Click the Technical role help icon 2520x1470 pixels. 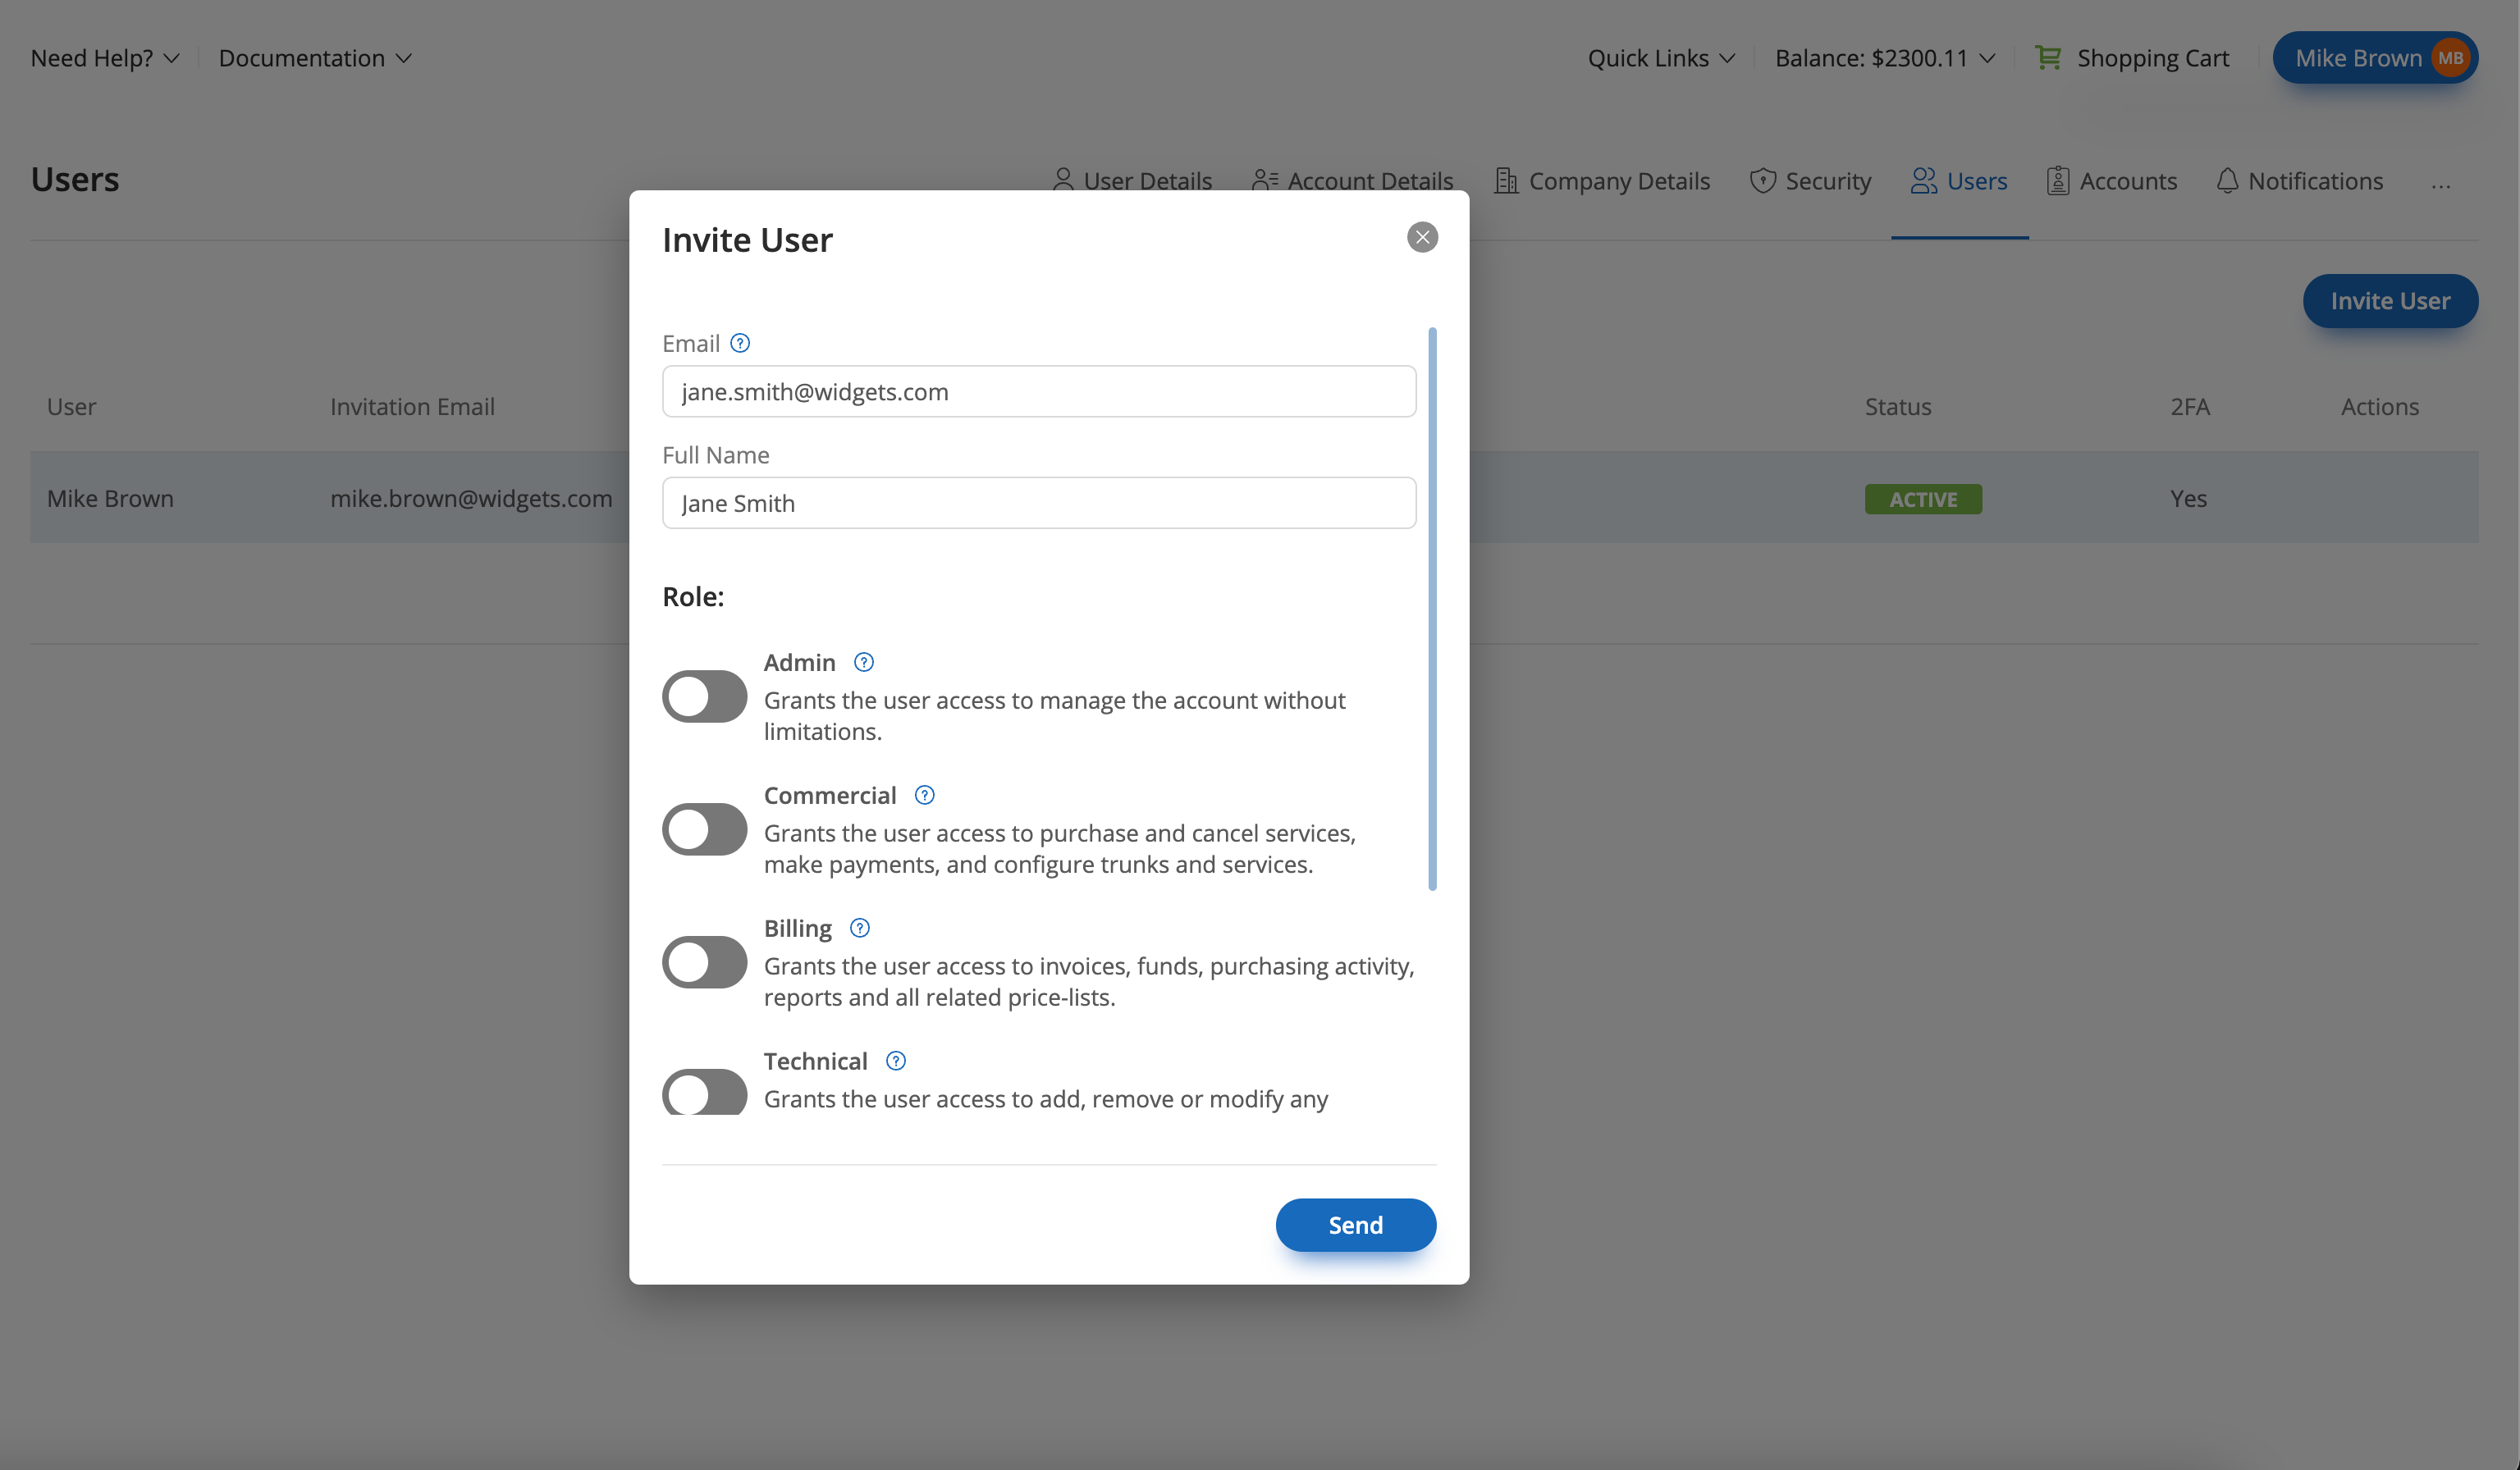pos(896,1061)
